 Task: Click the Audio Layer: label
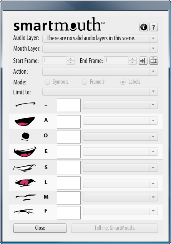26,38
